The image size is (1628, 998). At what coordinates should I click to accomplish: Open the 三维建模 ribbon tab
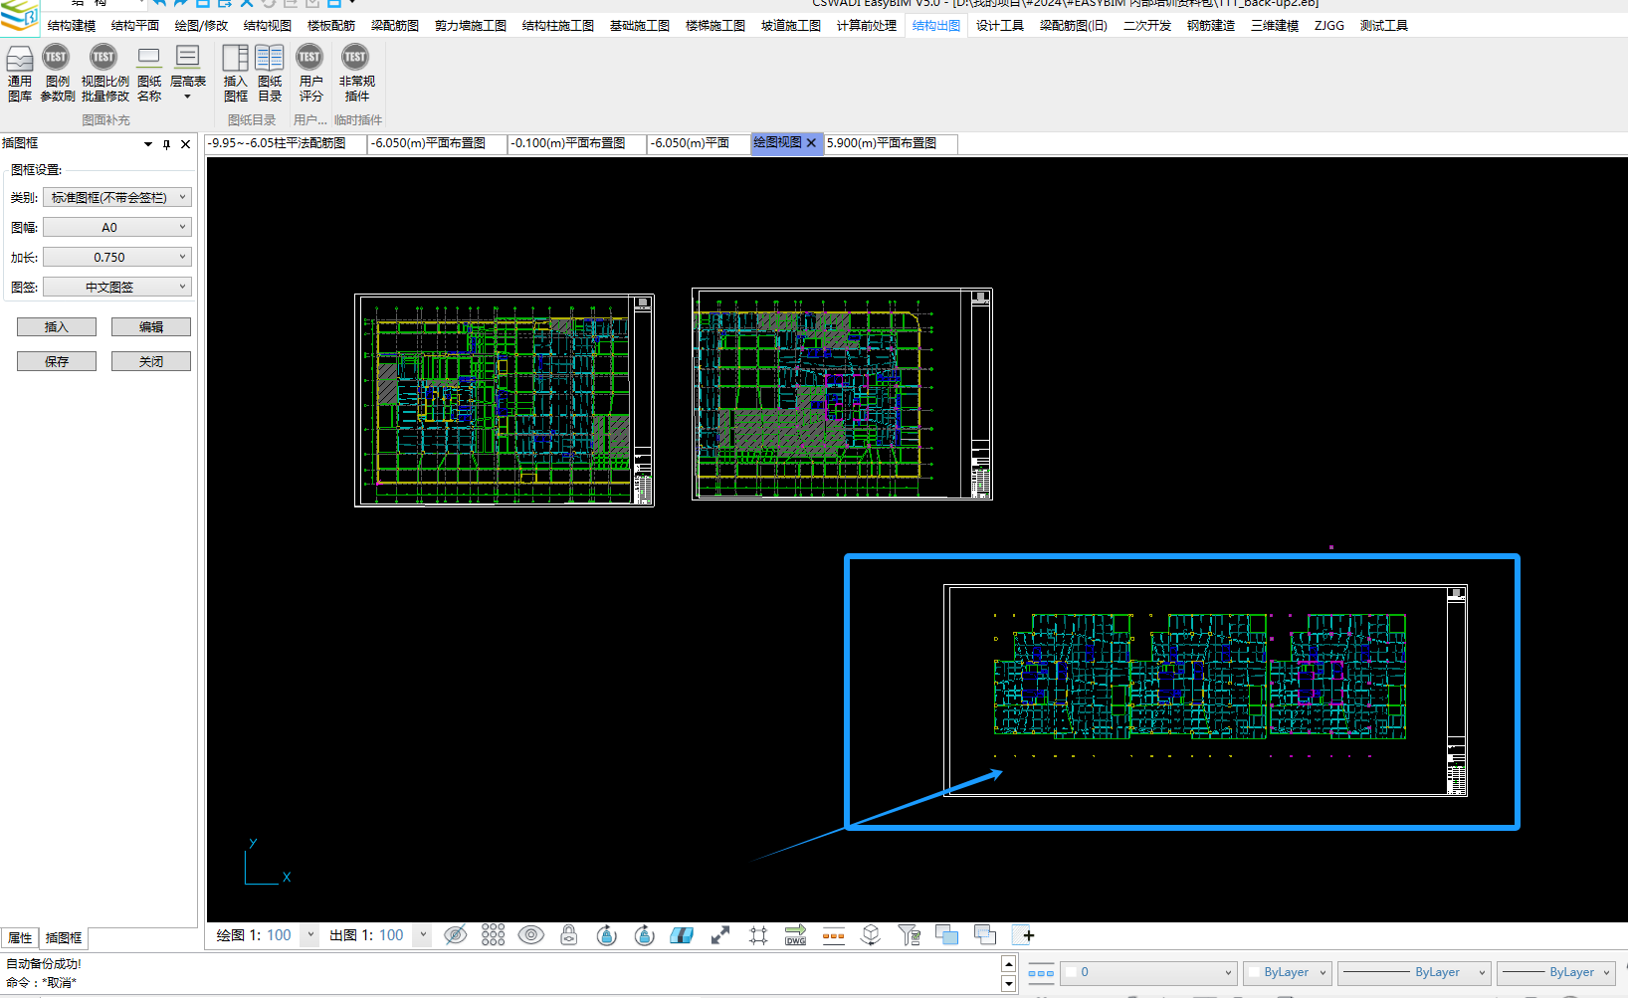[1275, 26]
